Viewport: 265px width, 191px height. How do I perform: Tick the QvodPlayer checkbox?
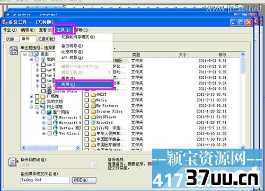(x=87, y=117)
